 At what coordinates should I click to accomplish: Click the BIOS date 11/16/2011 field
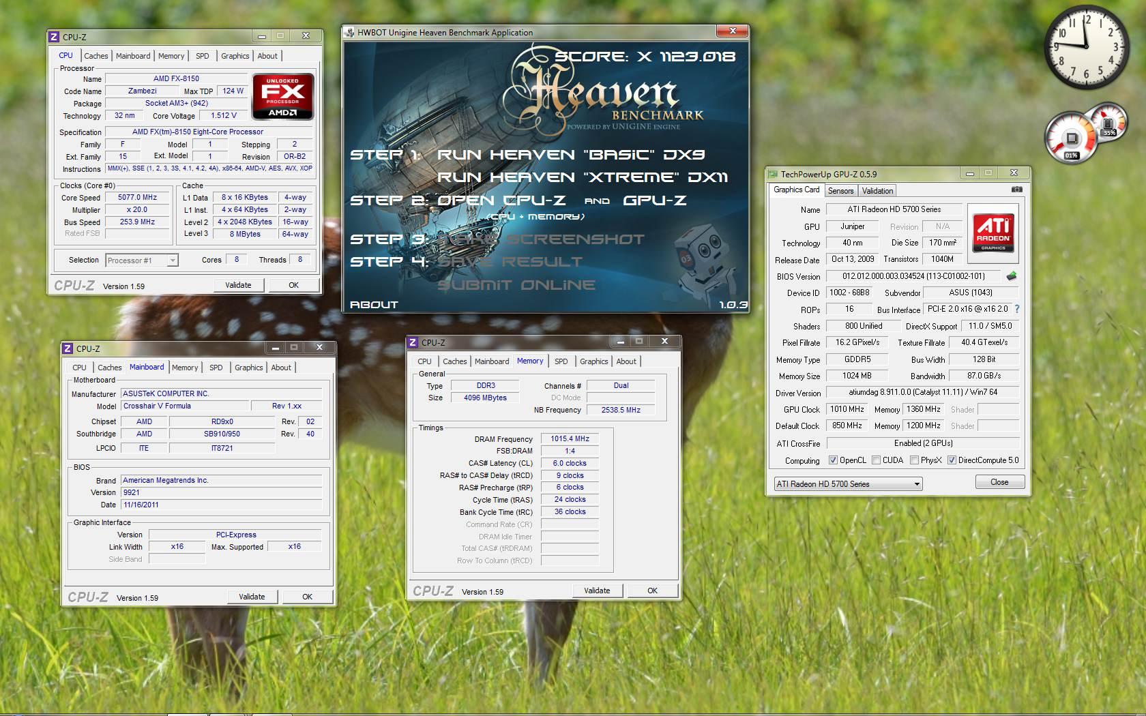[221, 505]
